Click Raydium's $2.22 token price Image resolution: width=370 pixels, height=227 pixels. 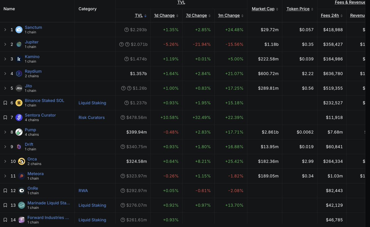(308, 74)
